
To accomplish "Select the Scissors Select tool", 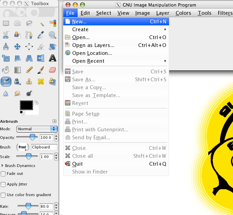I will pyautogui.click(x=6, y=35).
